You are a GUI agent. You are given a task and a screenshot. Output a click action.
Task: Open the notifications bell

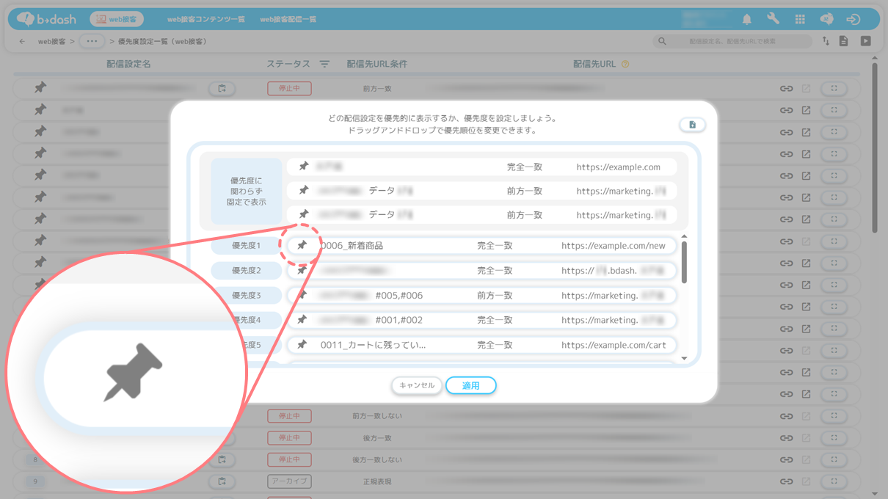(x=747, y=19)
